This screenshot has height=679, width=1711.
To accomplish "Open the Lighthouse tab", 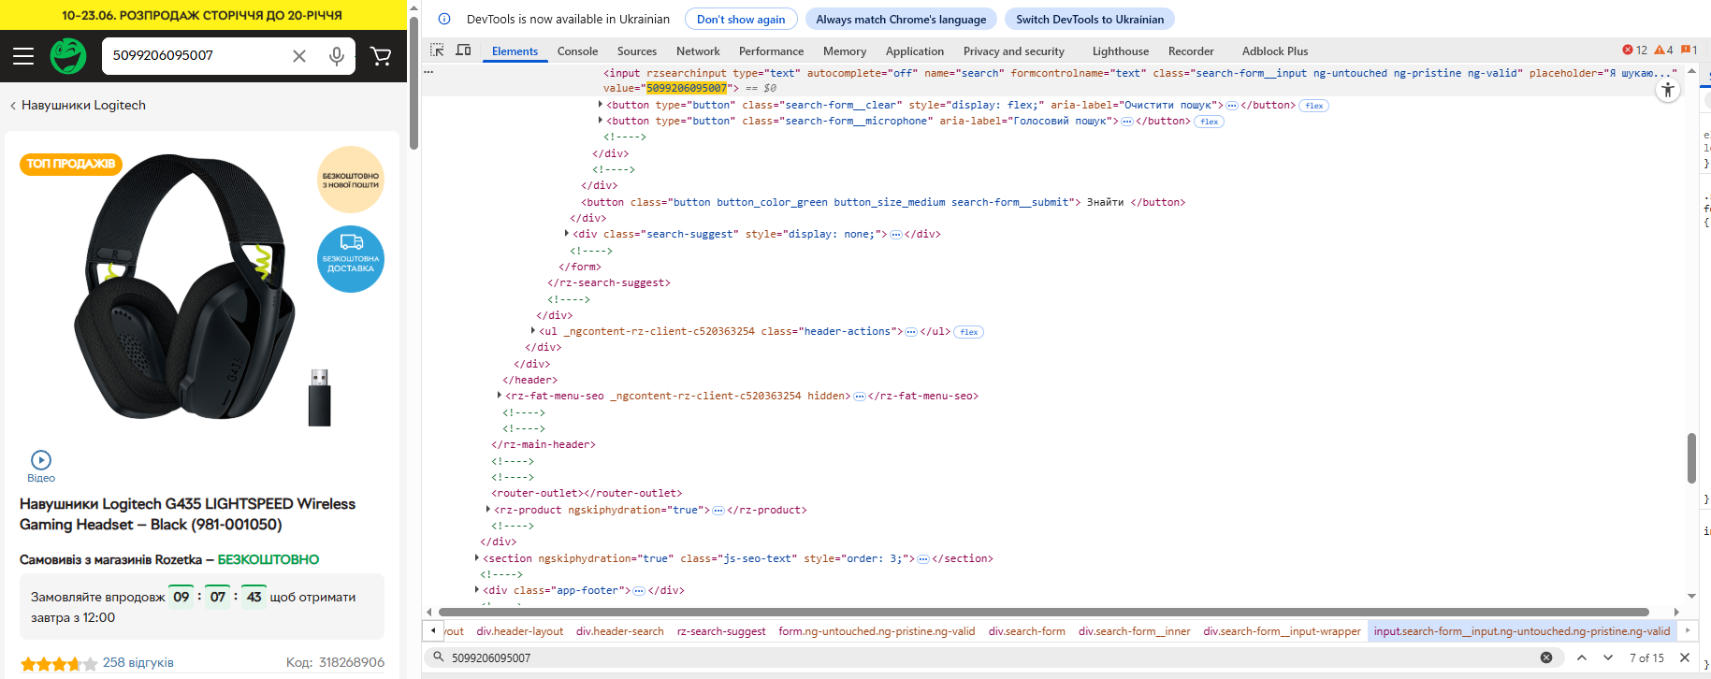I will tap(1121, 51).
